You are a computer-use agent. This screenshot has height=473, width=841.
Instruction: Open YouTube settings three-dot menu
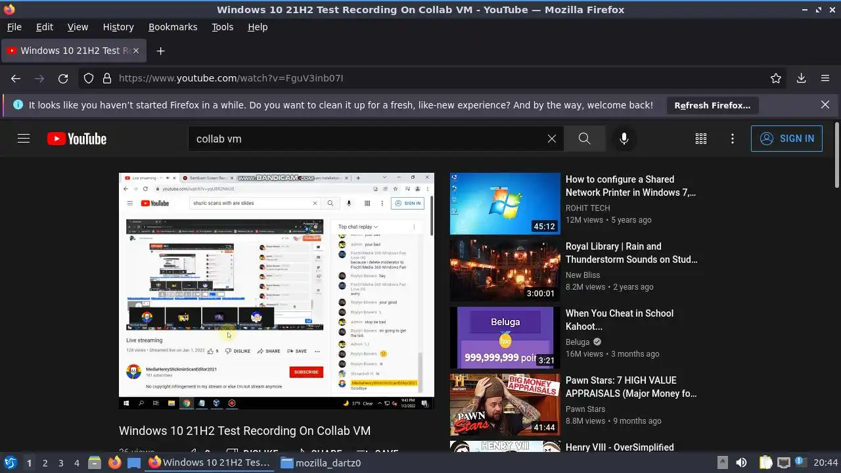[x=733, y=139]
